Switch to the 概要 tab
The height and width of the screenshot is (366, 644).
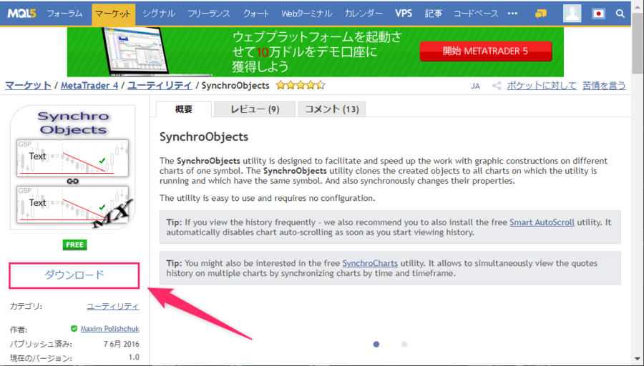coord(184,109)
